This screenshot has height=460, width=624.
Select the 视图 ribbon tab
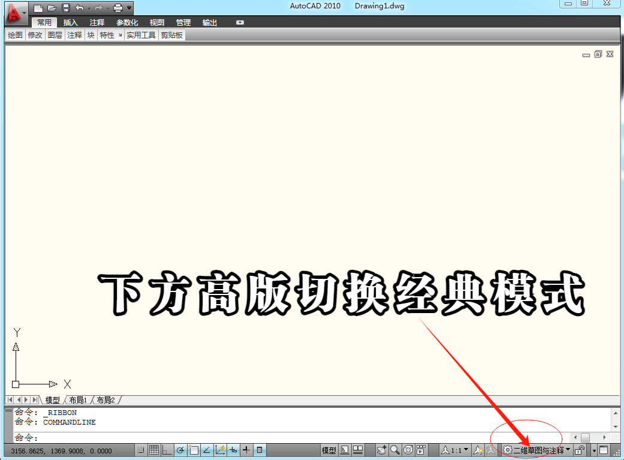tap(157, 23)
